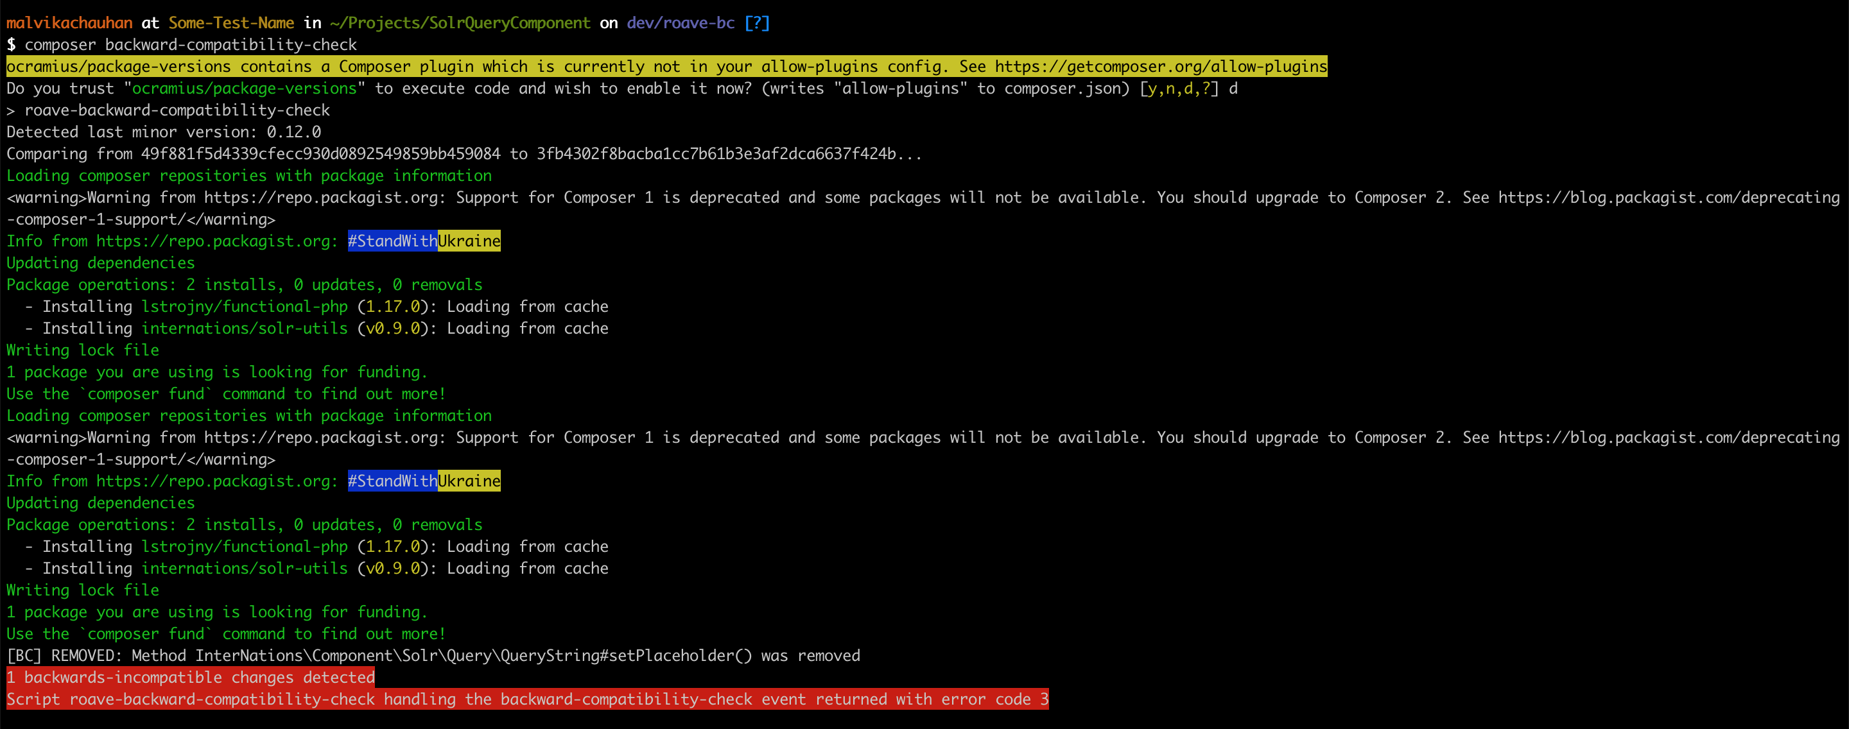Screen dimensions: 1849x729
Task: Click the yellow-highlighted allow-plugins warning line
Action: [x=667, y=67]
